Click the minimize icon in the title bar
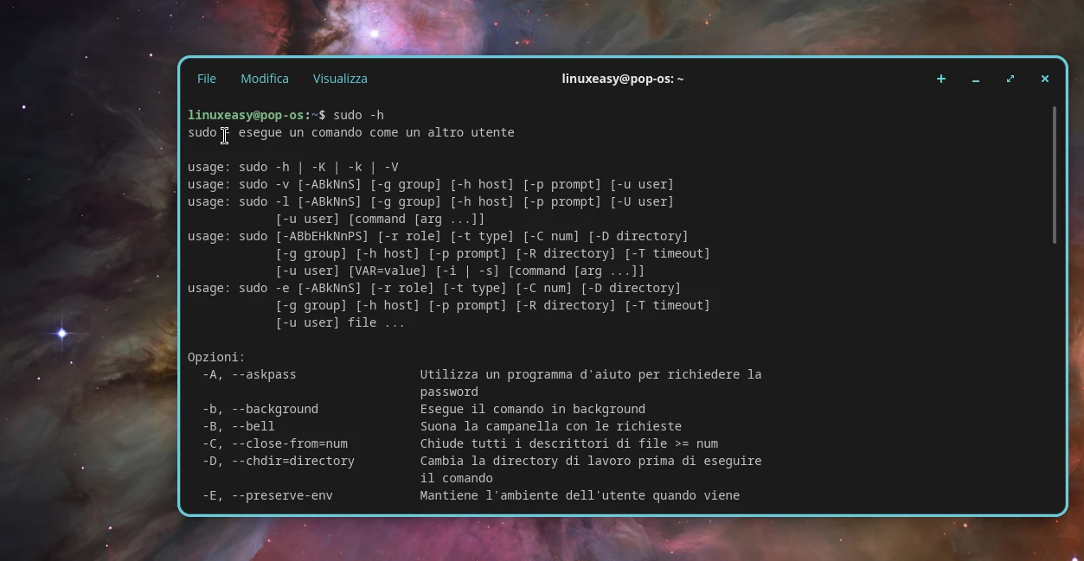Screen dimensions: 1084x561 (x=975, y=79)
